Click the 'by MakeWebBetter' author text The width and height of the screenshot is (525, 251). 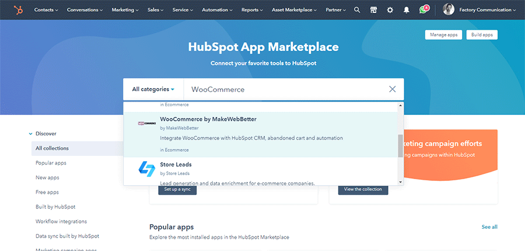coord(179,128)
